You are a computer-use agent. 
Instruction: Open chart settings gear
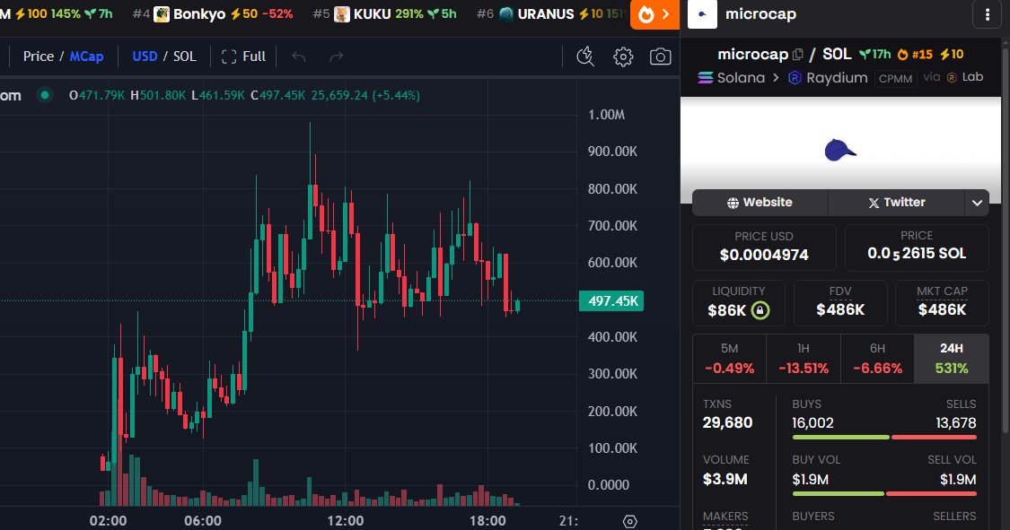point(623,56)
